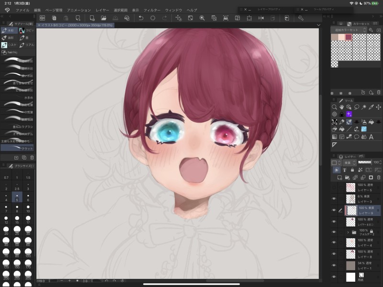Adjust layer opacity 100 stepper arrows
The image size is (383, 287).
(381, 162)
